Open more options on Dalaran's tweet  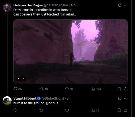[126, 5]
